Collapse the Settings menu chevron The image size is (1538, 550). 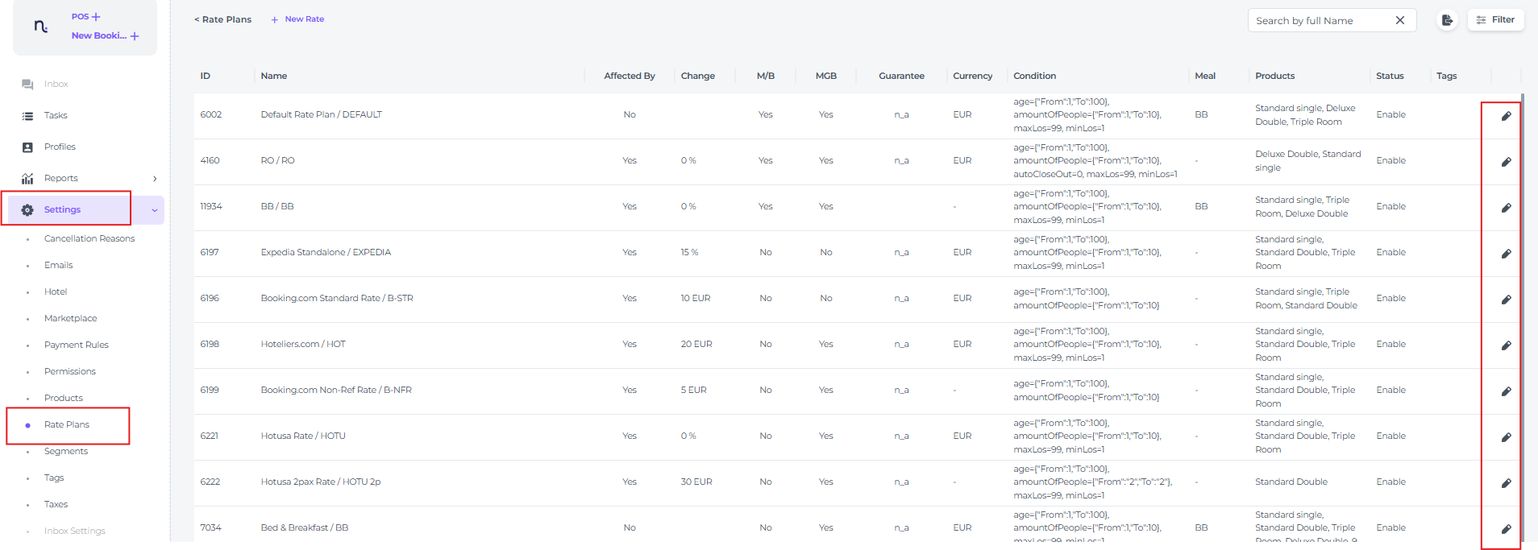[x=155, y=210]
